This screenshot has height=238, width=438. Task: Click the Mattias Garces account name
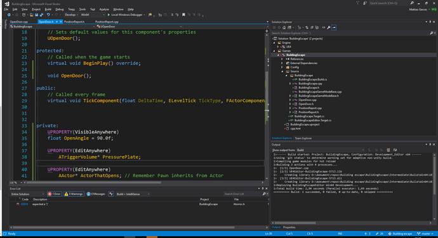click(418, 10)
